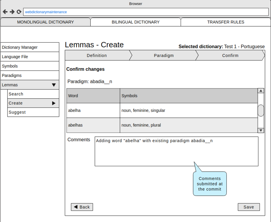Screen dimensions: 271x222
Task: Click the browser reload icon
Action: click(x=19, y=12)
